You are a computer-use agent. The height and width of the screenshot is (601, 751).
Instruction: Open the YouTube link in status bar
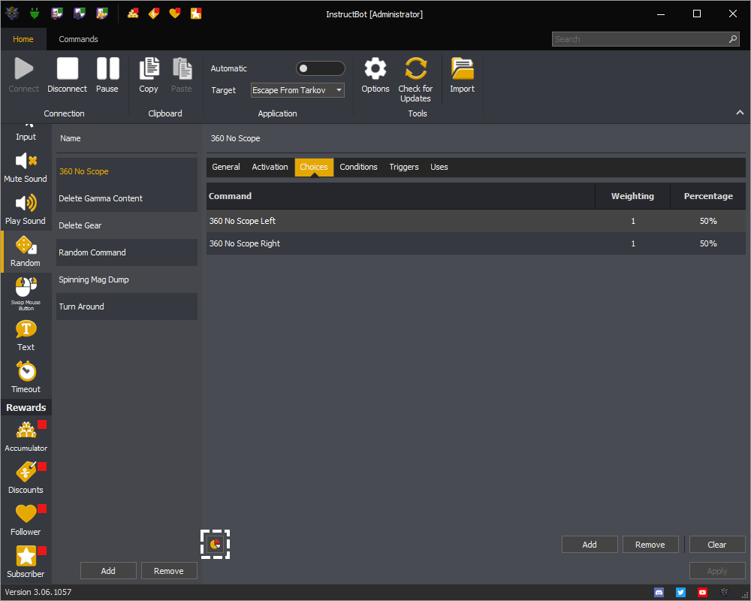[x=702, y=593]
